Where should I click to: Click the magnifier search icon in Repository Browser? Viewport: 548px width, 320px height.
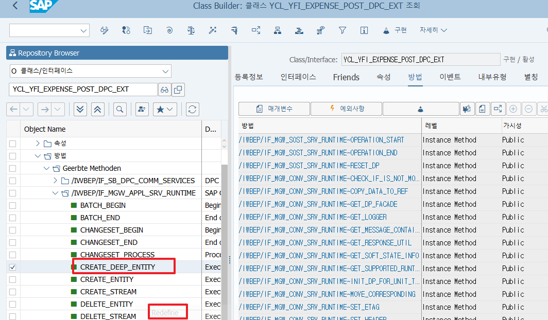coord(120,110)
